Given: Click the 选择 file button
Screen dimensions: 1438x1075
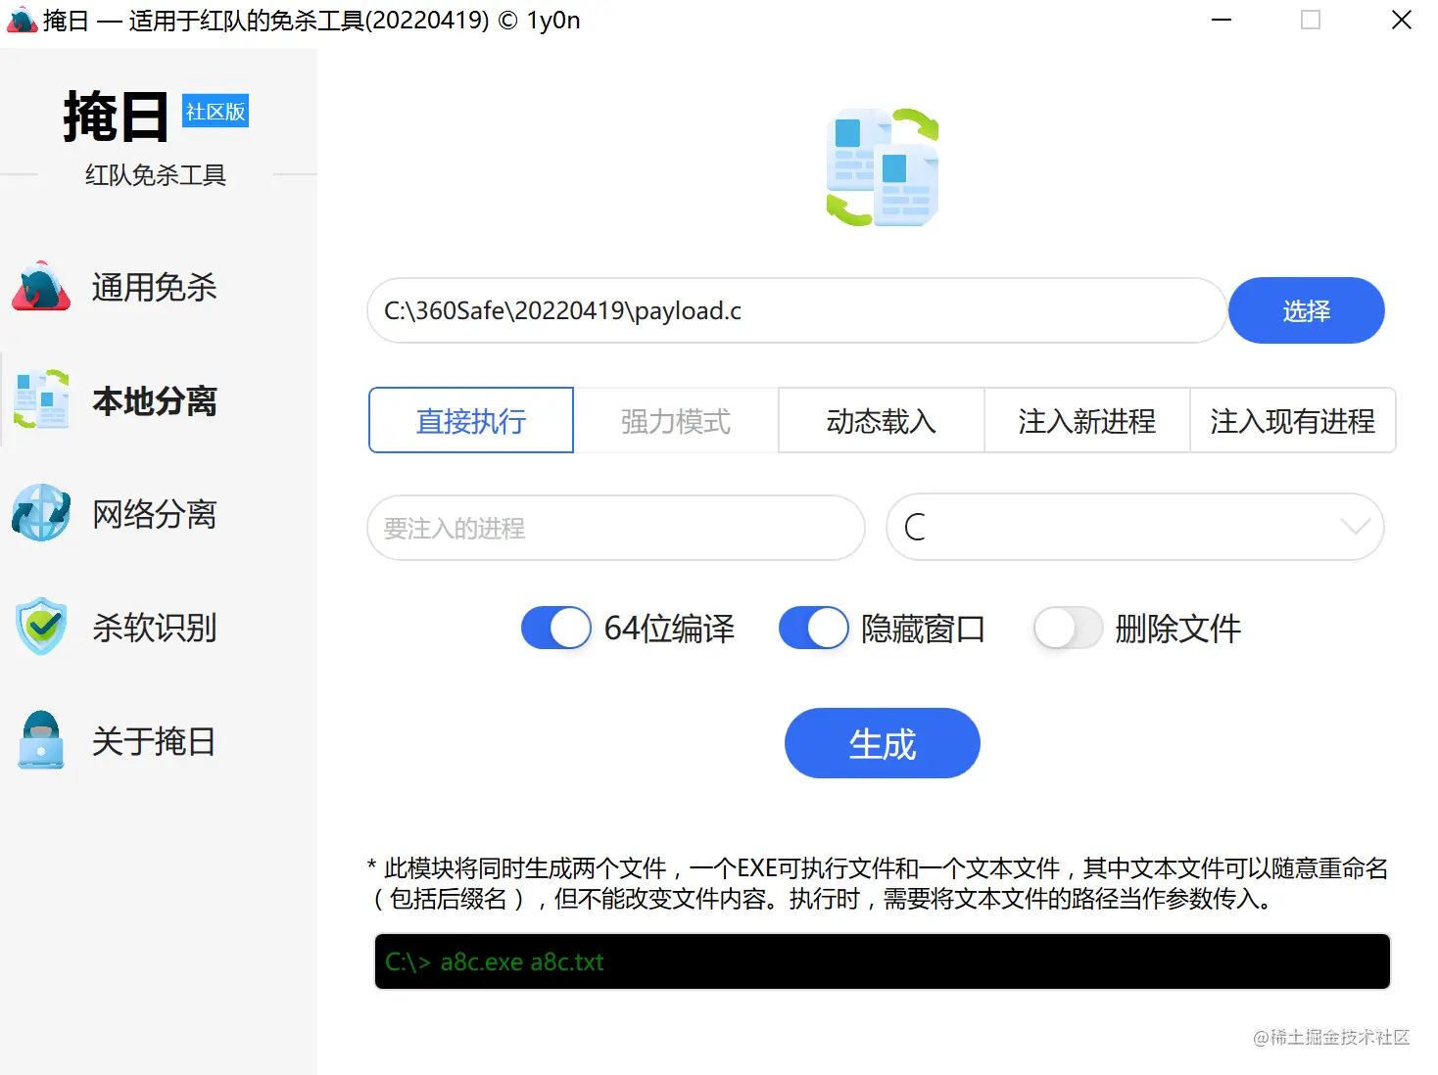Looking at the screenshot, I should point(1306,310).
